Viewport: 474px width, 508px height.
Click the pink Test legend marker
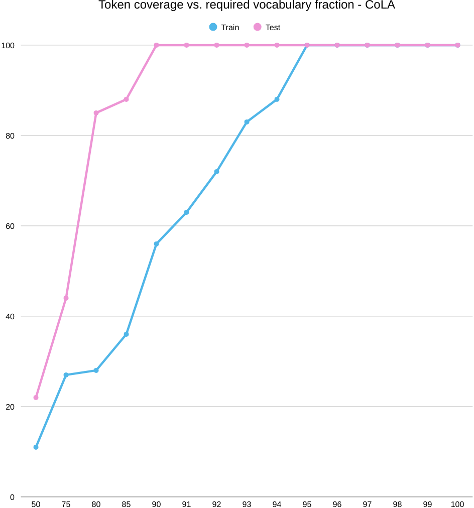258,27
